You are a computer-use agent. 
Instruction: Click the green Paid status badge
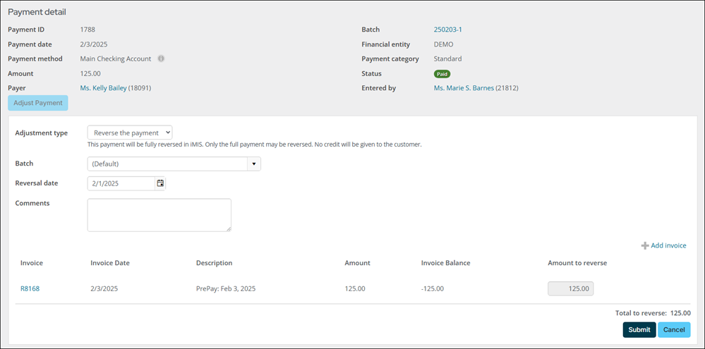point(442,73)
